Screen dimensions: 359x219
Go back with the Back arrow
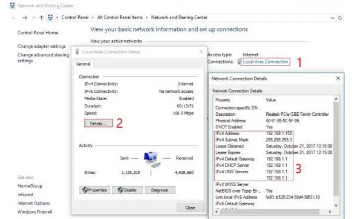(x=14, y=17)
